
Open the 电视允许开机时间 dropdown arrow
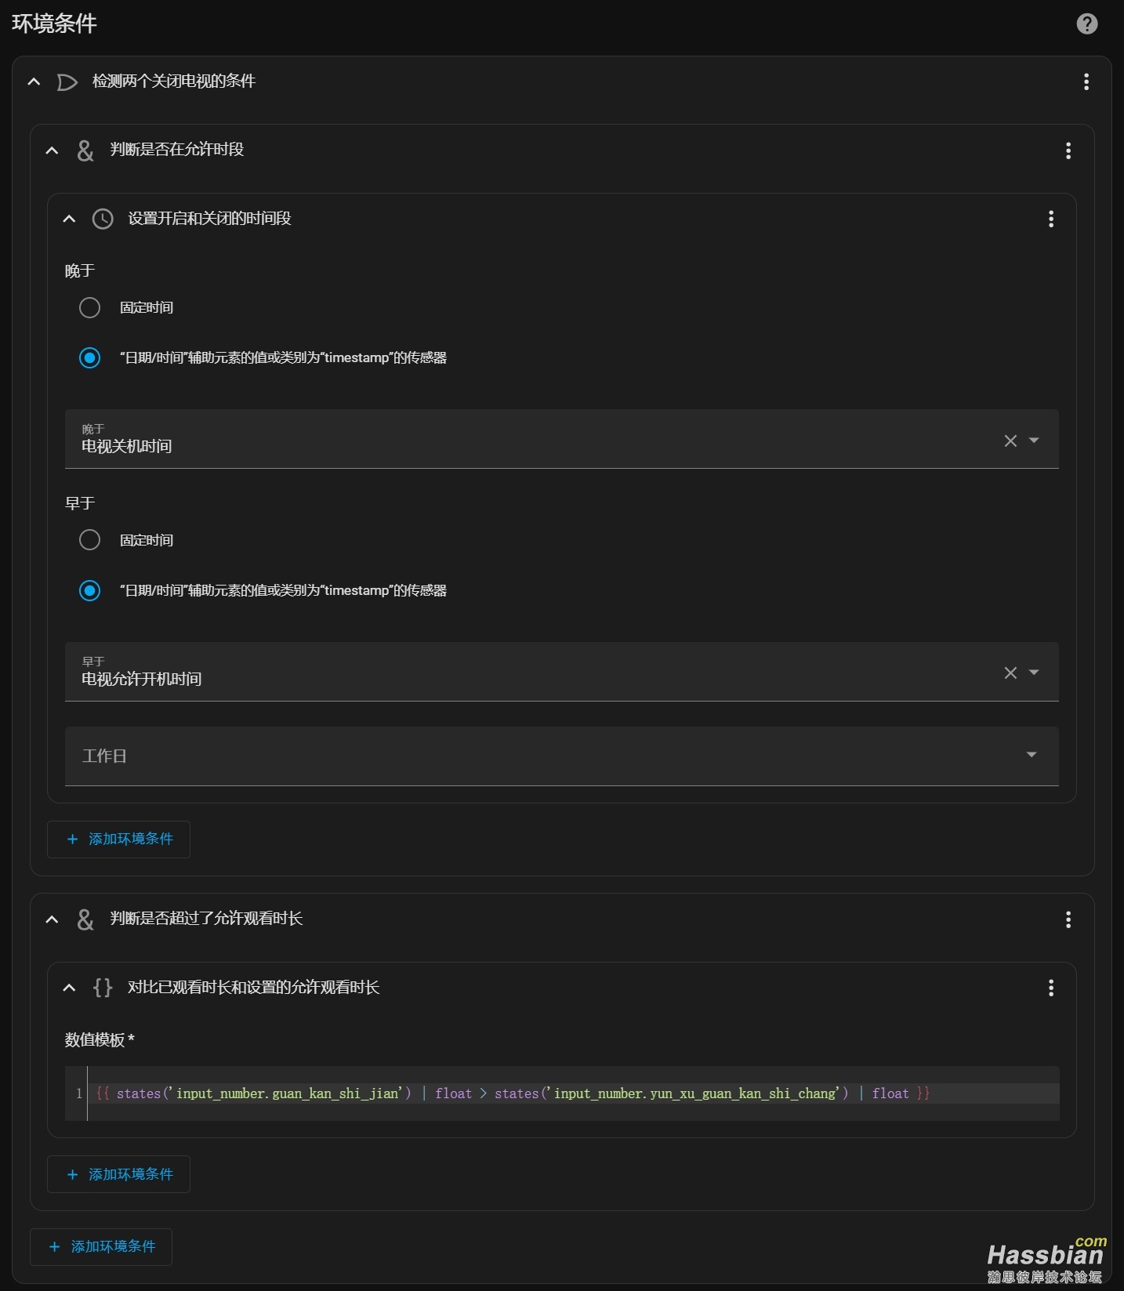tap(1034, 673)
